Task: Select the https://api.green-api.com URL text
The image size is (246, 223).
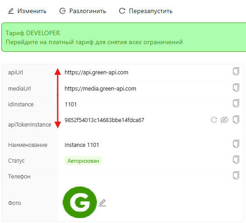Action: click(x=96, y=73)
